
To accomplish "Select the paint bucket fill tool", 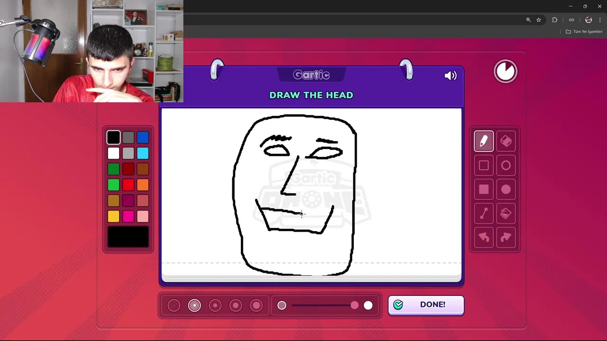I will (x=506, y=214).
